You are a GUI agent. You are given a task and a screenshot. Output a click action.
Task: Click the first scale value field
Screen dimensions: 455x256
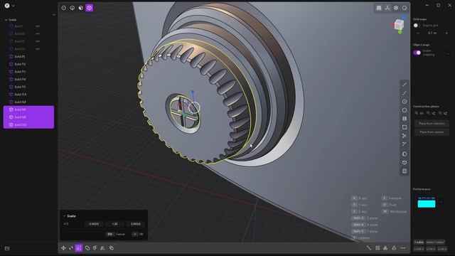94,224
